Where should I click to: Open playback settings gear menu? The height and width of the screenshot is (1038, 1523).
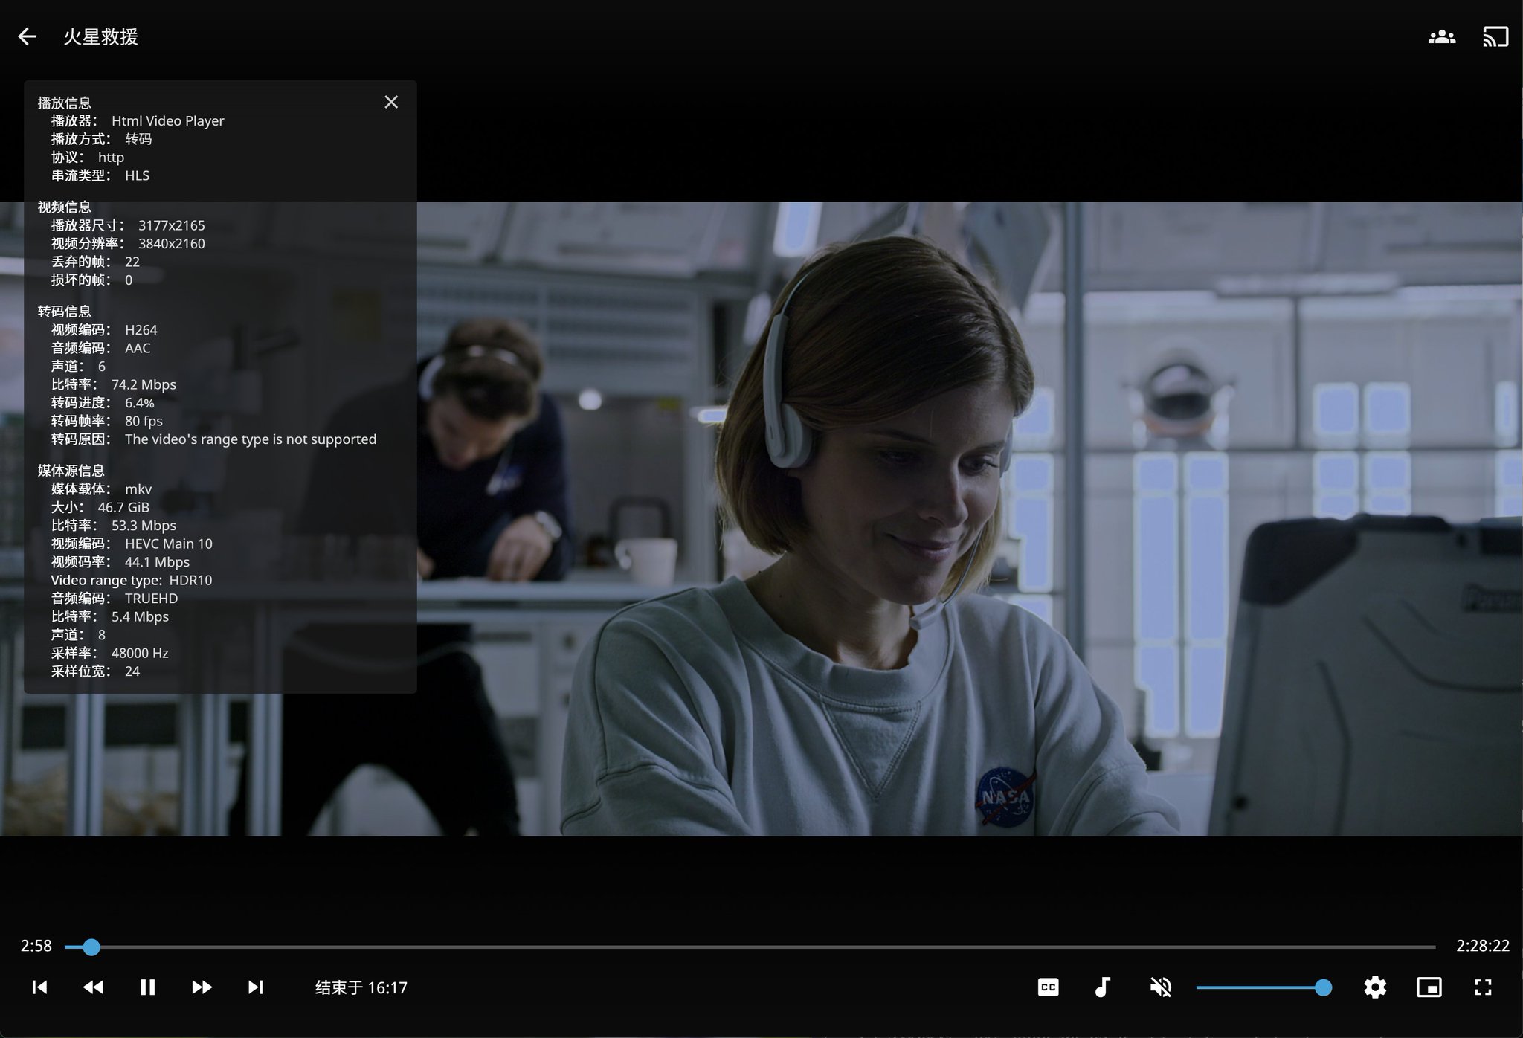pyautogui.click(x=1375, y=987)
